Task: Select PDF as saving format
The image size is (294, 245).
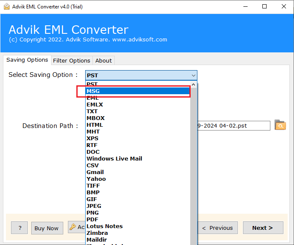Action: [138, 220]
